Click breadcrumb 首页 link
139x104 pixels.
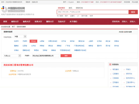point(13,27)
